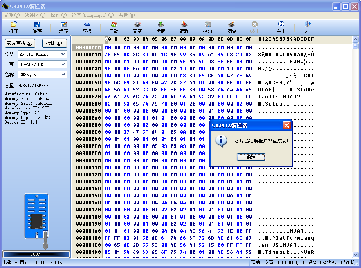Click the 芯片查找 (Chip search) button
361x268 pixels.
pos(20,43)
